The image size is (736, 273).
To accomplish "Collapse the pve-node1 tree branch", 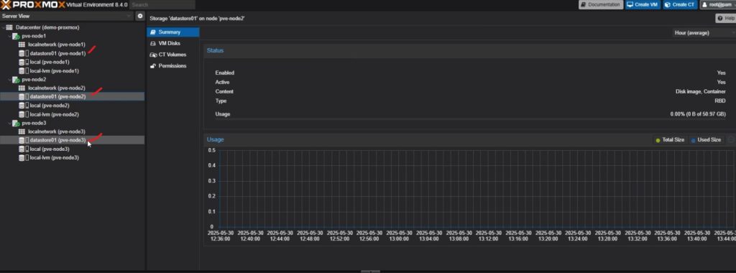I will [9, 36].
